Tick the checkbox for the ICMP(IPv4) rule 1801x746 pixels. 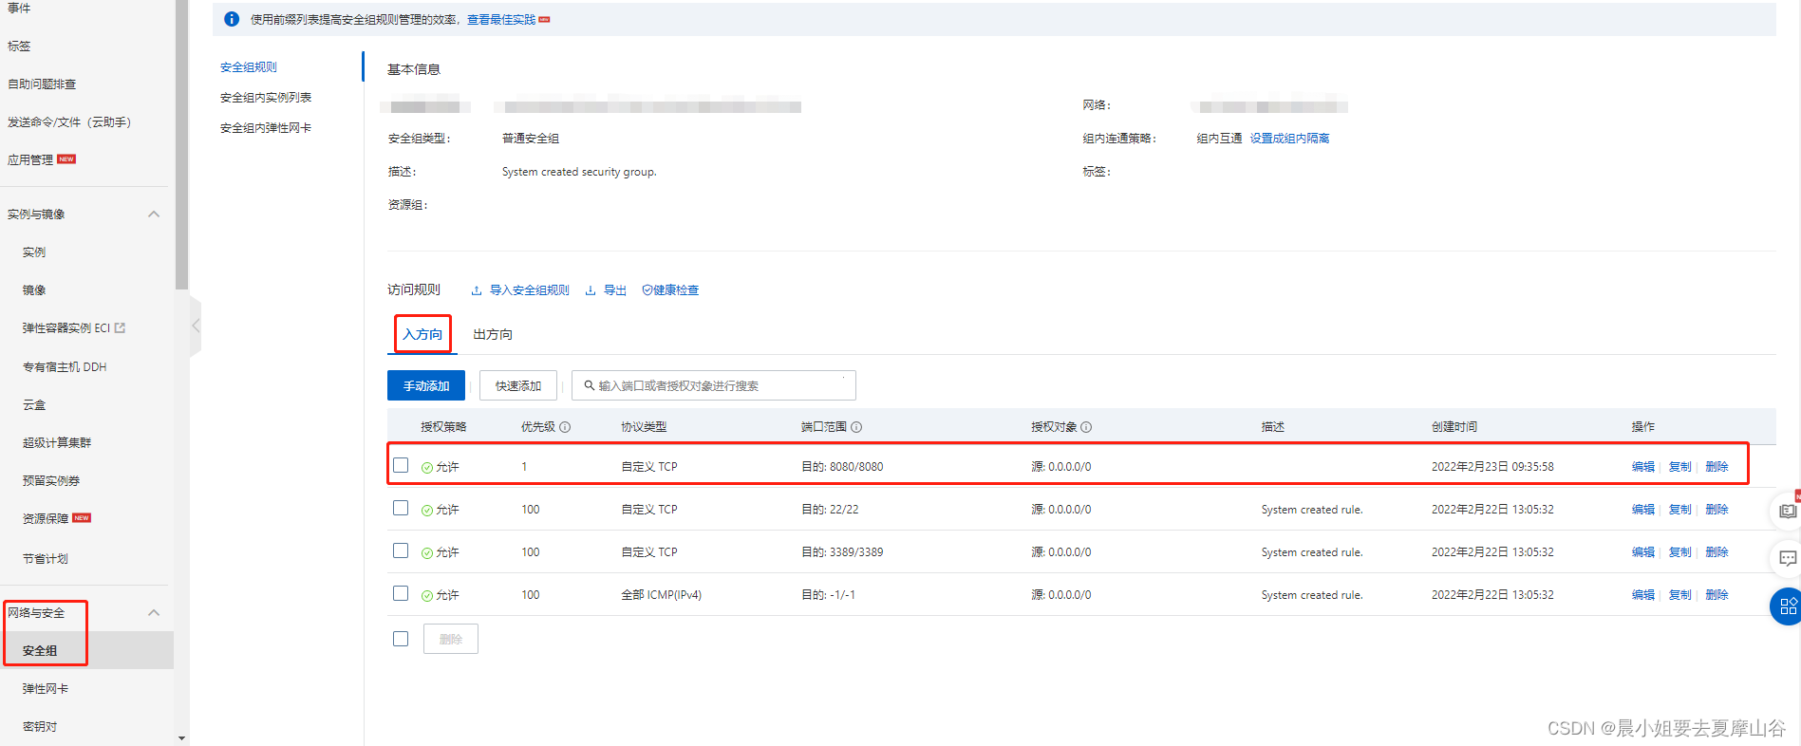tap(401, 593)
